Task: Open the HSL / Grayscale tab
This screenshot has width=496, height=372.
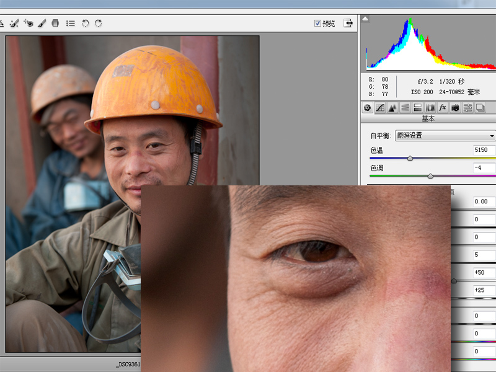Action: 405,108
